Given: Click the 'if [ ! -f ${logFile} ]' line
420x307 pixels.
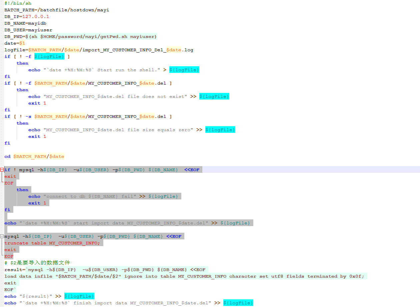Looking at the screenshot, I should click(37, 57).
